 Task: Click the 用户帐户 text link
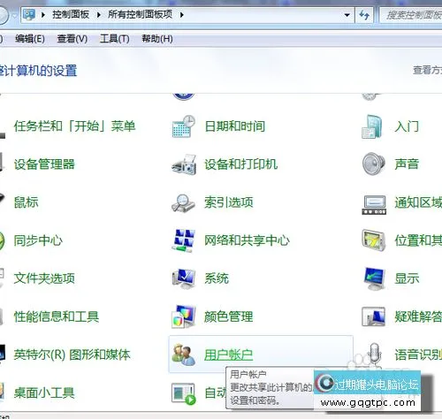(229, 354)
